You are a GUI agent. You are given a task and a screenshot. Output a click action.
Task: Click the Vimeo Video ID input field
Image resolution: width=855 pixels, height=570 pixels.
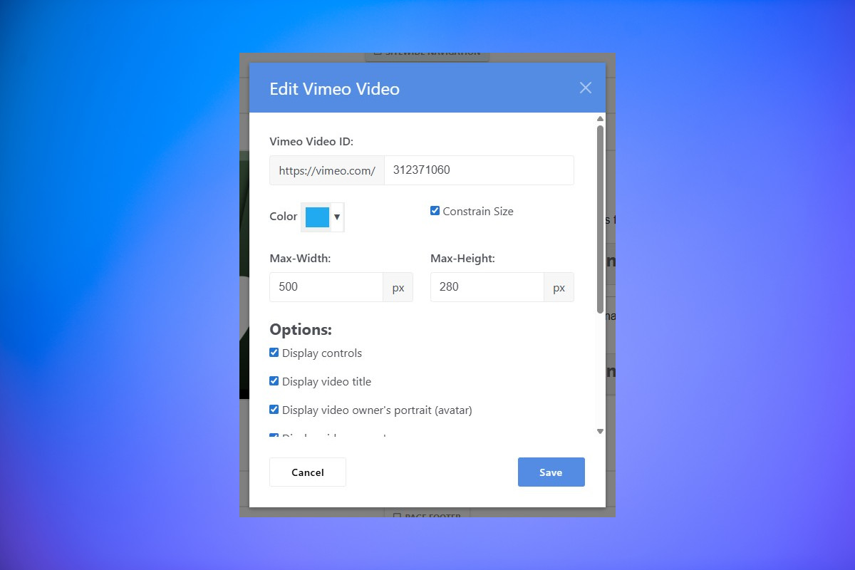479,170
